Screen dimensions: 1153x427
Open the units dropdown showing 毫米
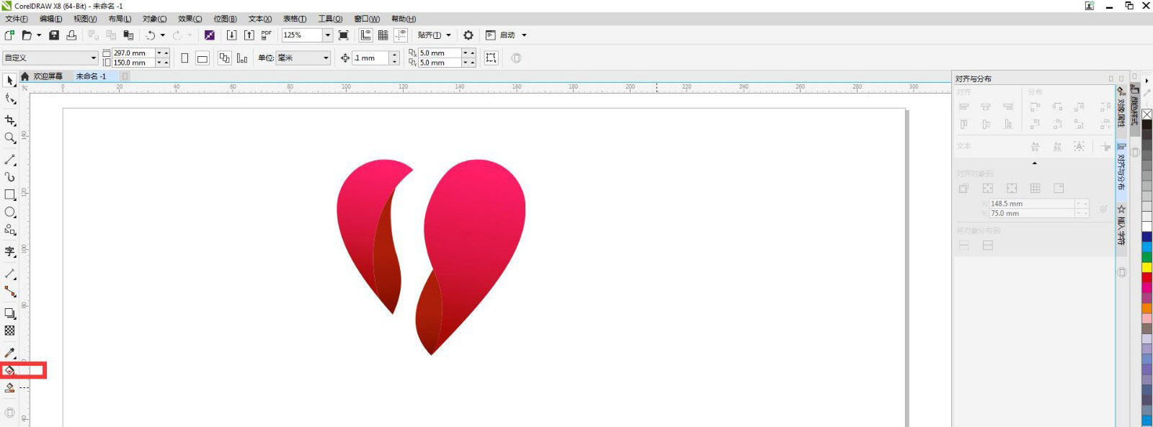pyautogui.click(x=326, y=58)
